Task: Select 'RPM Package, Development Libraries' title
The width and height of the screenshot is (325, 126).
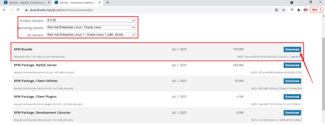Action: (x=42, y=113)
